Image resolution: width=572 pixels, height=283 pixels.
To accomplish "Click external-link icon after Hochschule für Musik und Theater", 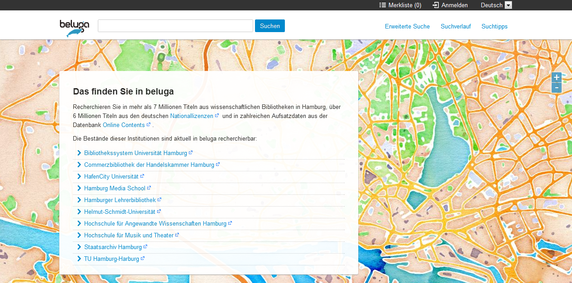I will tap(177, 235).
